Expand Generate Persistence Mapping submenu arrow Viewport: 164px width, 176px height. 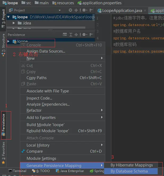[x=102, y=165]
